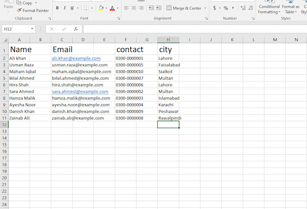Select the city header cell
Image resolution: width=307 pixels, height=209 pixels.
pos(168,49)
